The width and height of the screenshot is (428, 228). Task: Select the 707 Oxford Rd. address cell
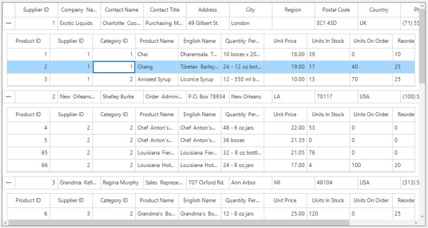point(208,183)
